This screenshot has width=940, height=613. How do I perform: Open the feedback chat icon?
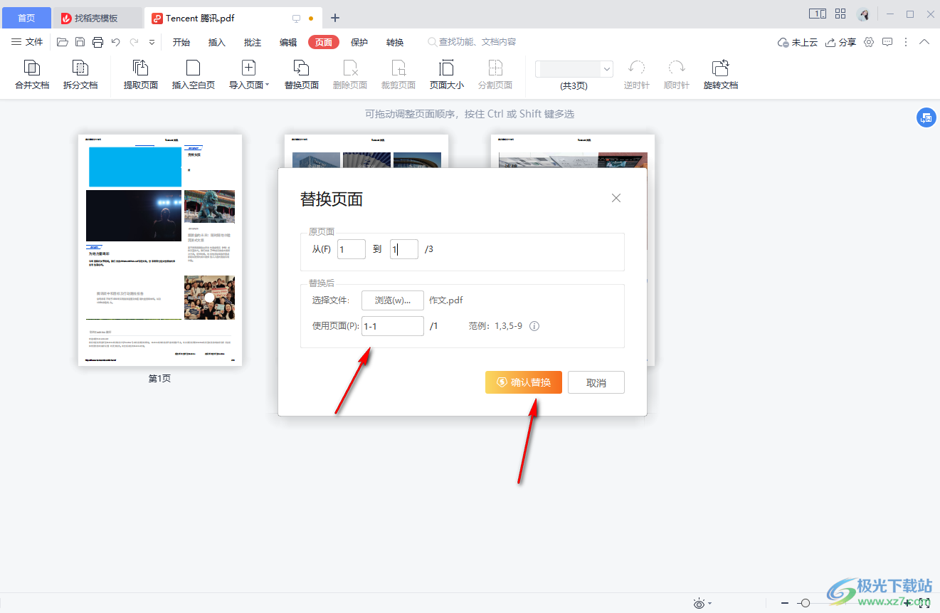pos(887,42)
